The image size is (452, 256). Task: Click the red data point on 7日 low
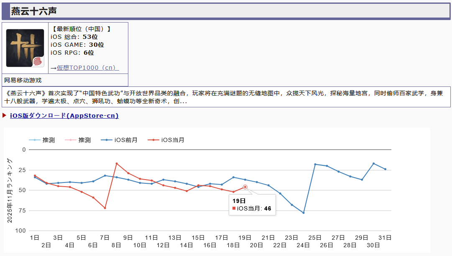(x=105, y=208)
